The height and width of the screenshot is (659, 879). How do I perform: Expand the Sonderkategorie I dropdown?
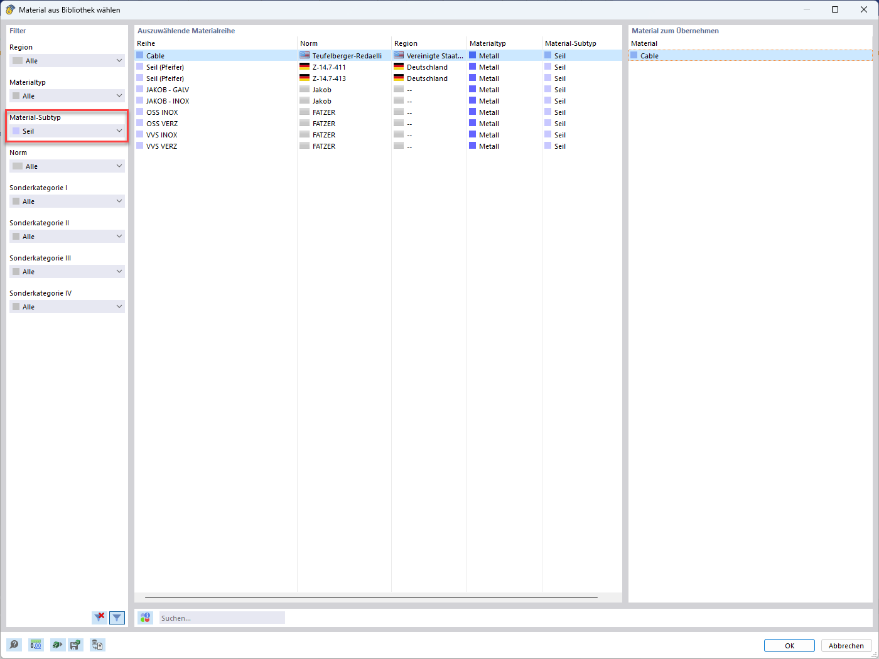click(x=67, y=201)
